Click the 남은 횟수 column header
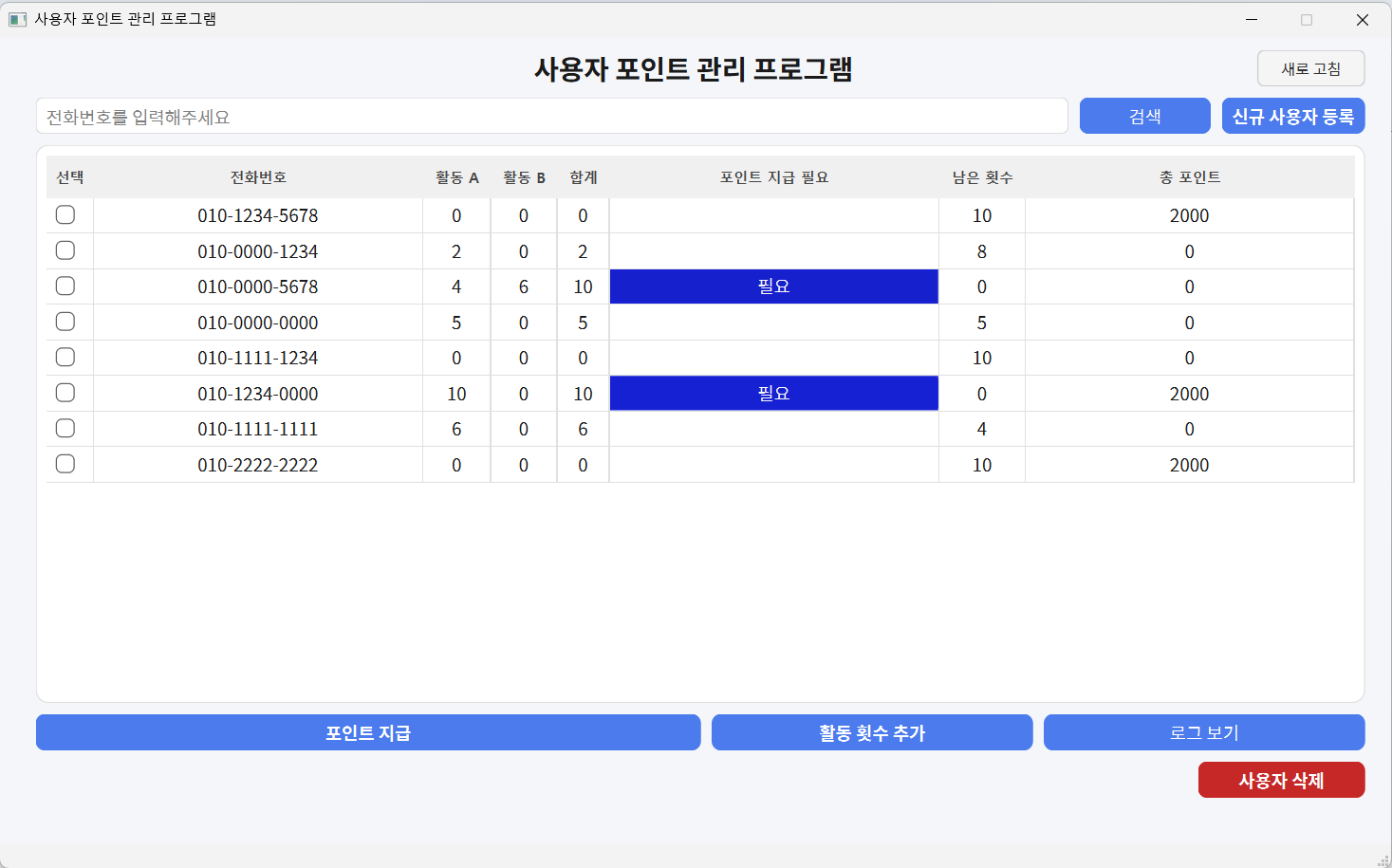1392x868 pixels. [x=982, y=177]
